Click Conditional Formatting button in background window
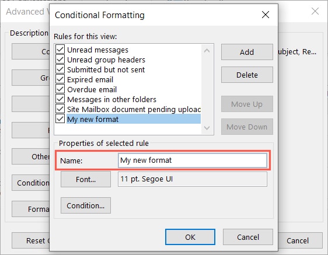328x255 pixels. [x=31, y=183]
